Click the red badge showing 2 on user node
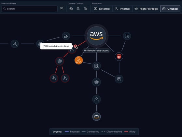This screenshot has width=182, height=137. click(x=75, y=46)
